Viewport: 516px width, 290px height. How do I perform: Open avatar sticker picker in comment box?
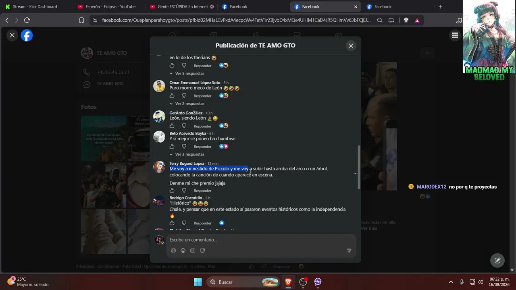(x=173, y=251)
